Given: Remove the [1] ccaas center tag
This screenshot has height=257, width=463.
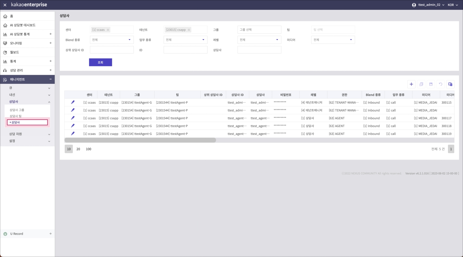Looking at the screenshot, I should [x=108, y=30].
